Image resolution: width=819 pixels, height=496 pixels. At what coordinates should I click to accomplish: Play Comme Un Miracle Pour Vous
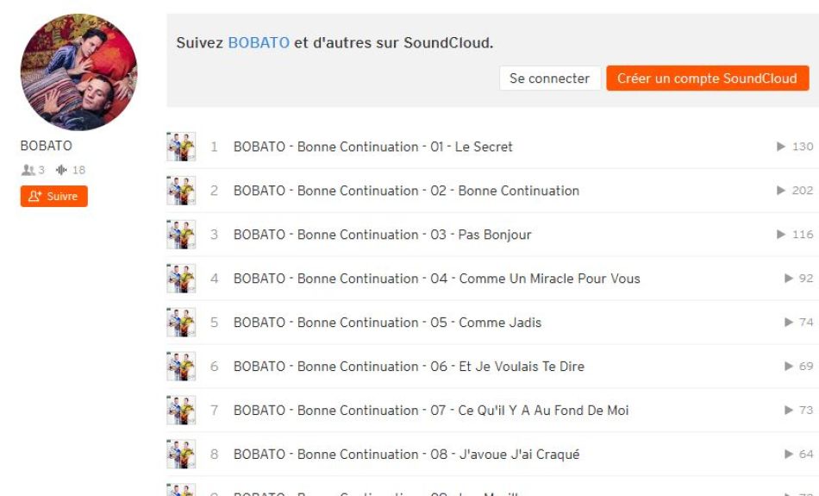(x=436, y=279)
